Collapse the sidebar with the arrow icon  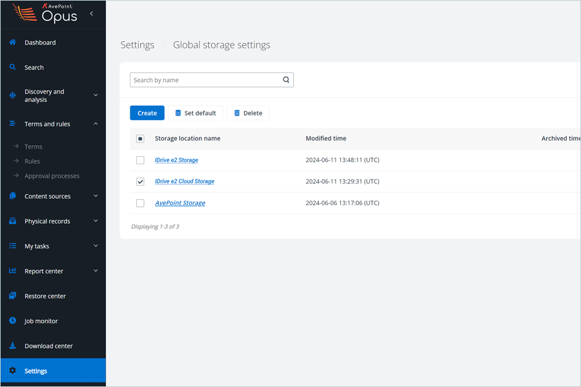[92, 14]
